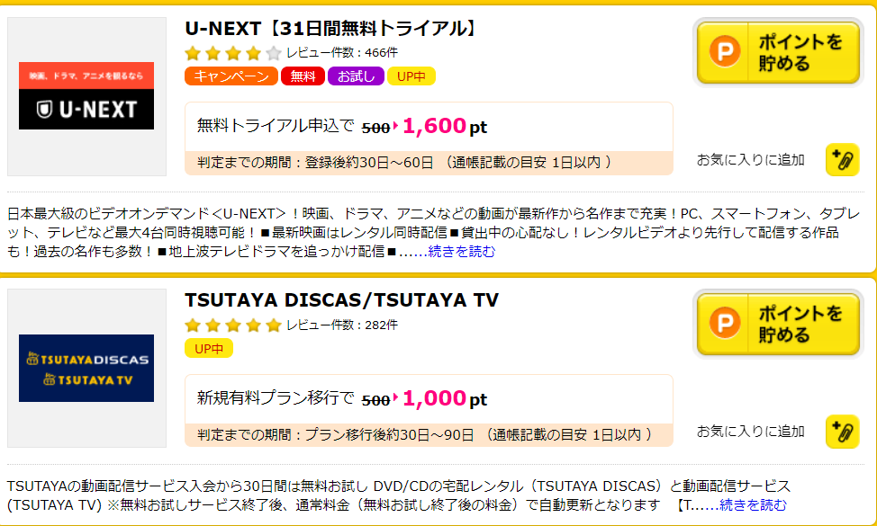This screenshot has height=526, width=877.
Task: Click the orange P icon on U-NEXT button
Action: [x=725, y=52]
